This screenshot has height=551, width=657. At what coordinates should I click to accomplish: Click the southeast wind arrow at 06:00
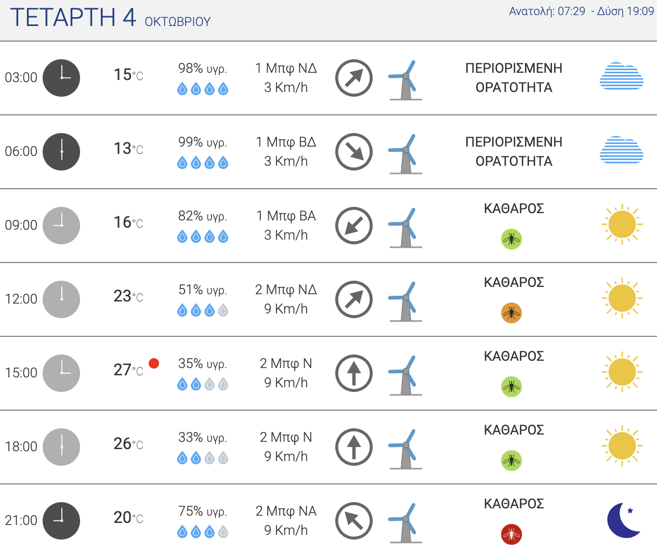354,152
